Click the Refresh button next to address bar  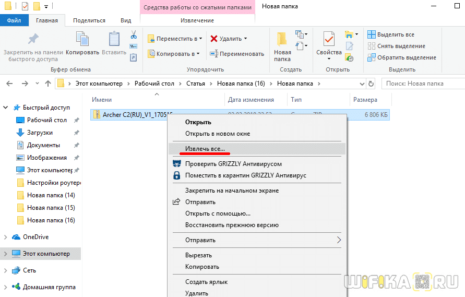click(371, 84)
